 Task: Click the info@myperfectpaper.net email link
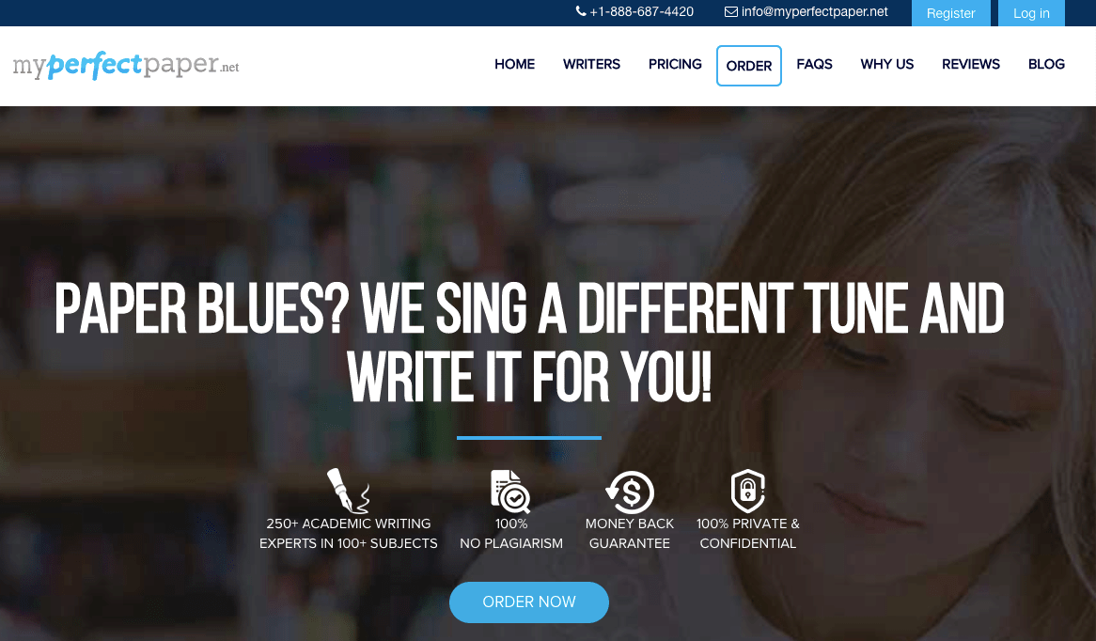click(x=814, y=12)
